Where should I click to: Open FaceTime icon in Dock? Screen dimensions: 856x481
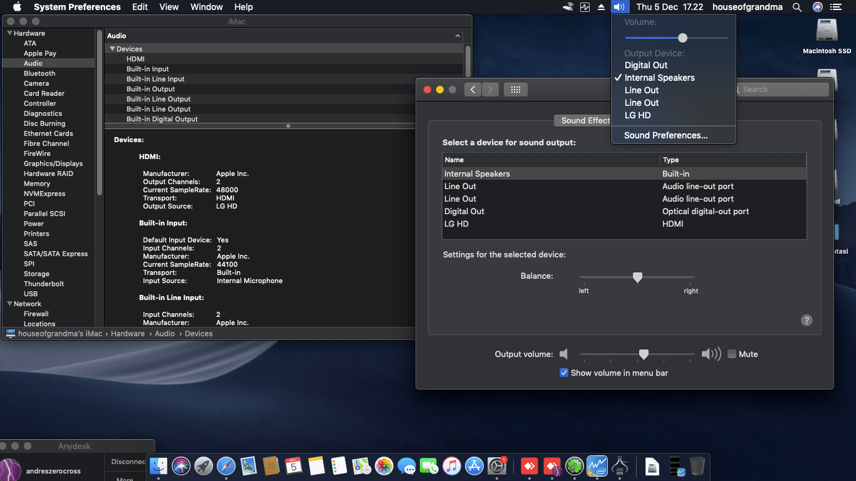click(x=429, y=465)
